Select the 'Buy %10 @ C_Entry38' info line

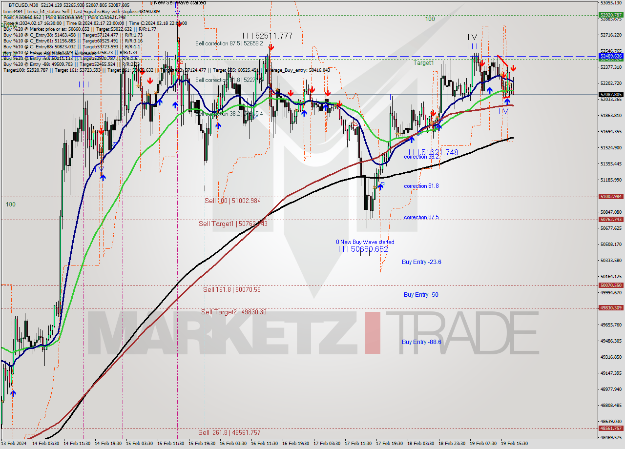(73, 35)
